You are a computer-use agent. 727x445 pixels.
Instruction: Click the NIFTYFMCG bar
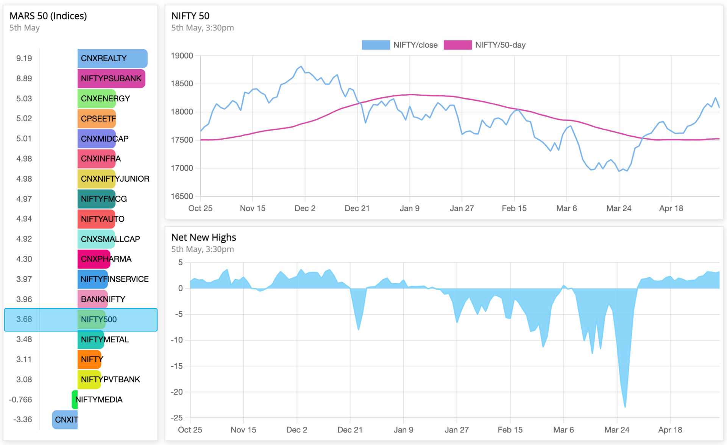[97, 199]
